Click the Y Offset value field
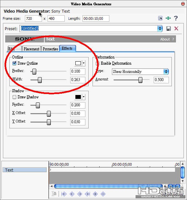The image size is (187, 200). pyautogui.click(x=78, y=122)
